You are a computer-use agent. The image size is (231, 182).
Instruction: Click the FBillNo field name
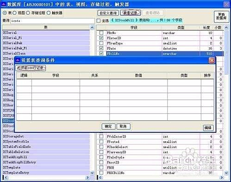click(113, 53)
